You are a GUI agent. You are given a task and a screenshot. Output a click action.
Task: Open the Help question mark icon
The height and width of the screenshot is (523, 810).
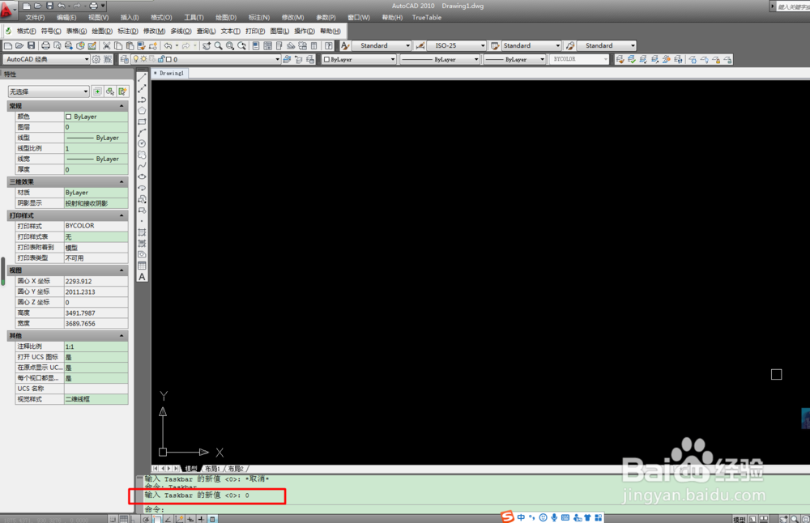coord(329,46)
